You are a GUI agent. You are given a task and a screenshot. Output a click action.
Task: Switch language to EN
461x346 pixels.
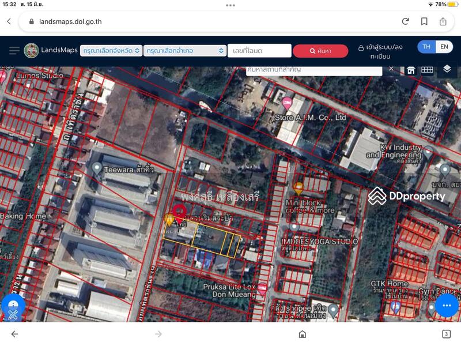(444, 47)
